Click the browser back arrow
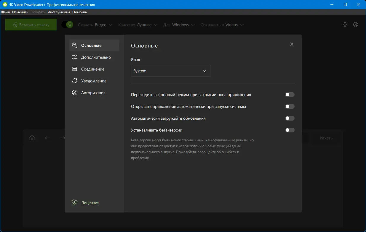 click(x=47, y=138)
